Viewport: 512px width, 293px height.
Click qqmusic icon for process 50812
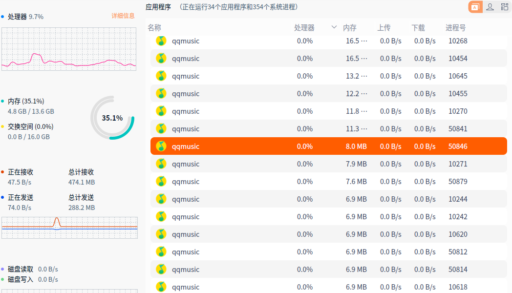(161, 252)
